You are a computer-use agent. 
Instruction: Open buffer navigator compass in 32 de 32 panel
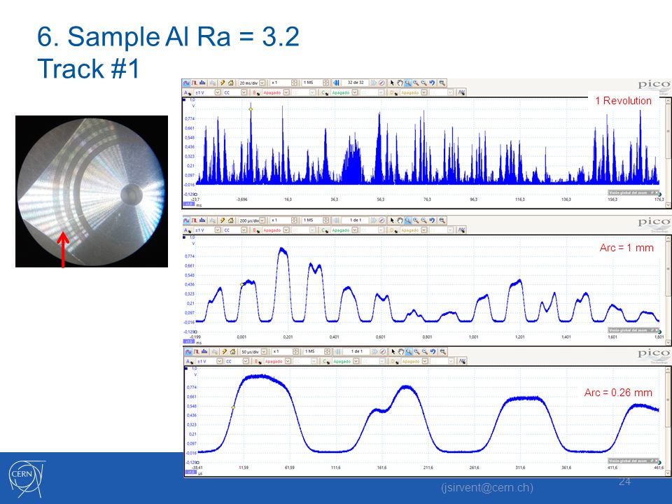point(381,83)
